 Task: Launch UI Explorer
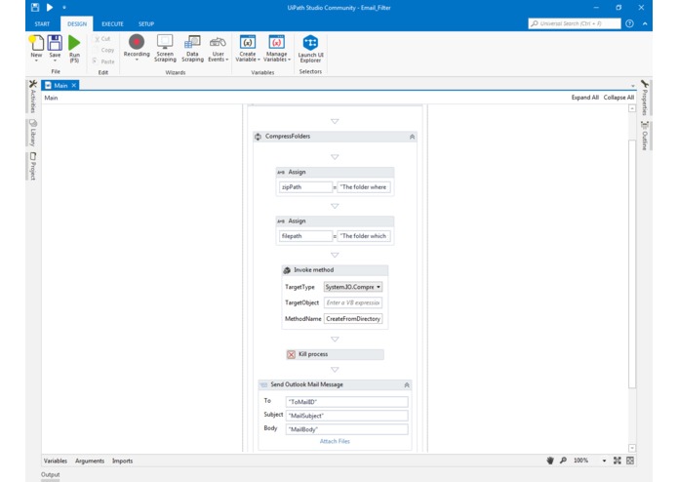click(x=310, y=49)
